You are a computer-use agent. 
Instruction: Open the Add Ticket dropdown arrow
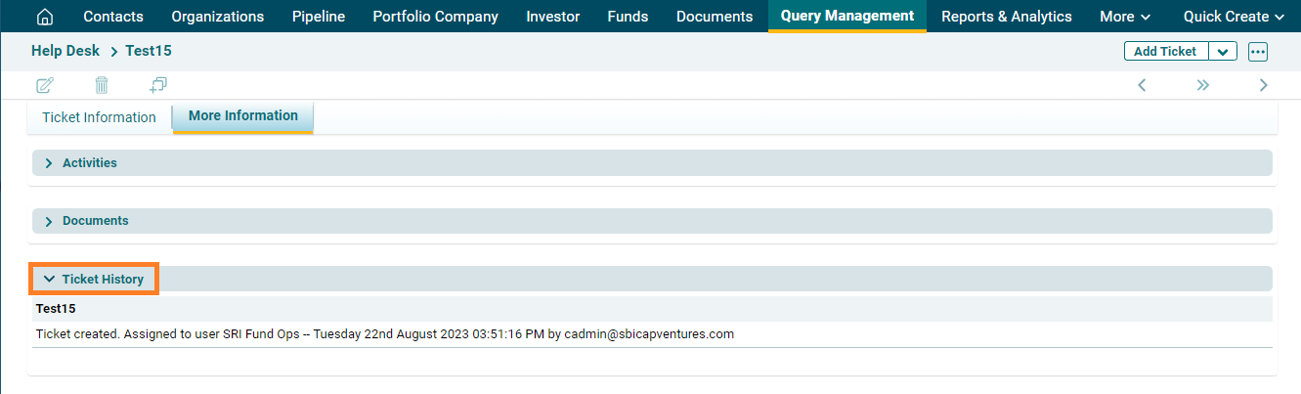(1224, 52)
